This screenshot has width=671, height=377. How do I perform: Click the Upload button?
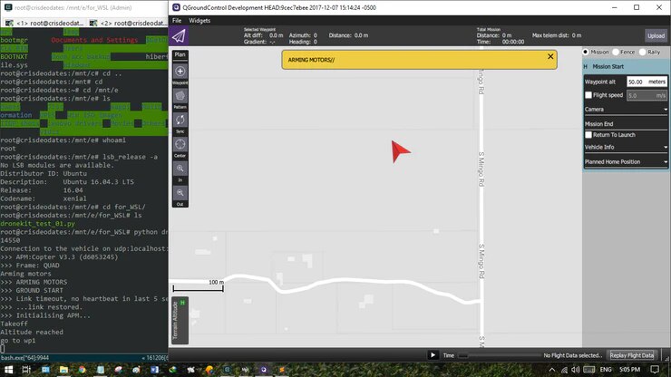click(656, 36)
